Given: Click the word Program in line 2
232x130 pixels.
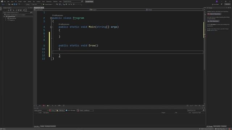Looking at the screenshot, I should point(78,18).
